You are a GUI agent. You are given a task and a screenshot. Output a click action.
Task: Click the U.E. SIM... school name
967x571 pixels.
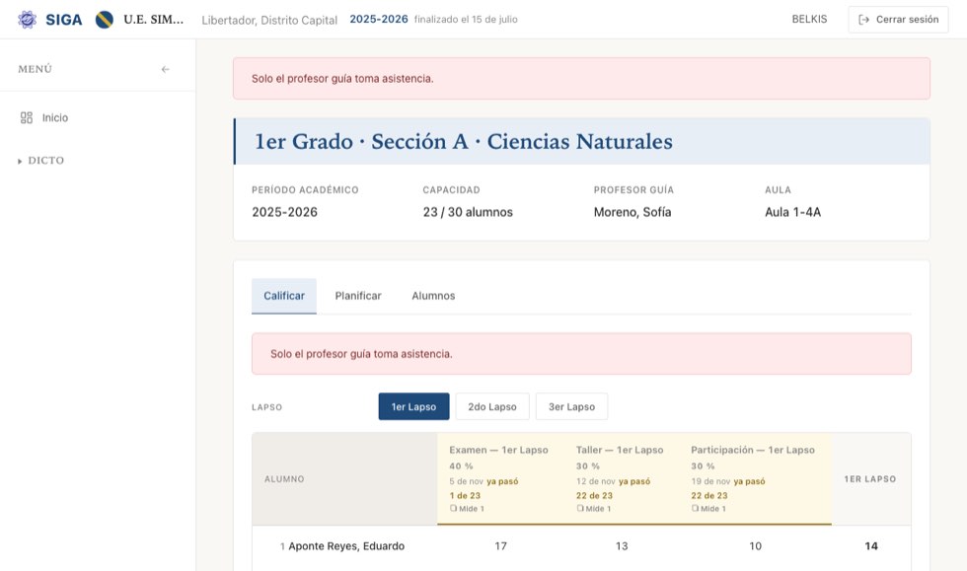(x=154, y=20)
